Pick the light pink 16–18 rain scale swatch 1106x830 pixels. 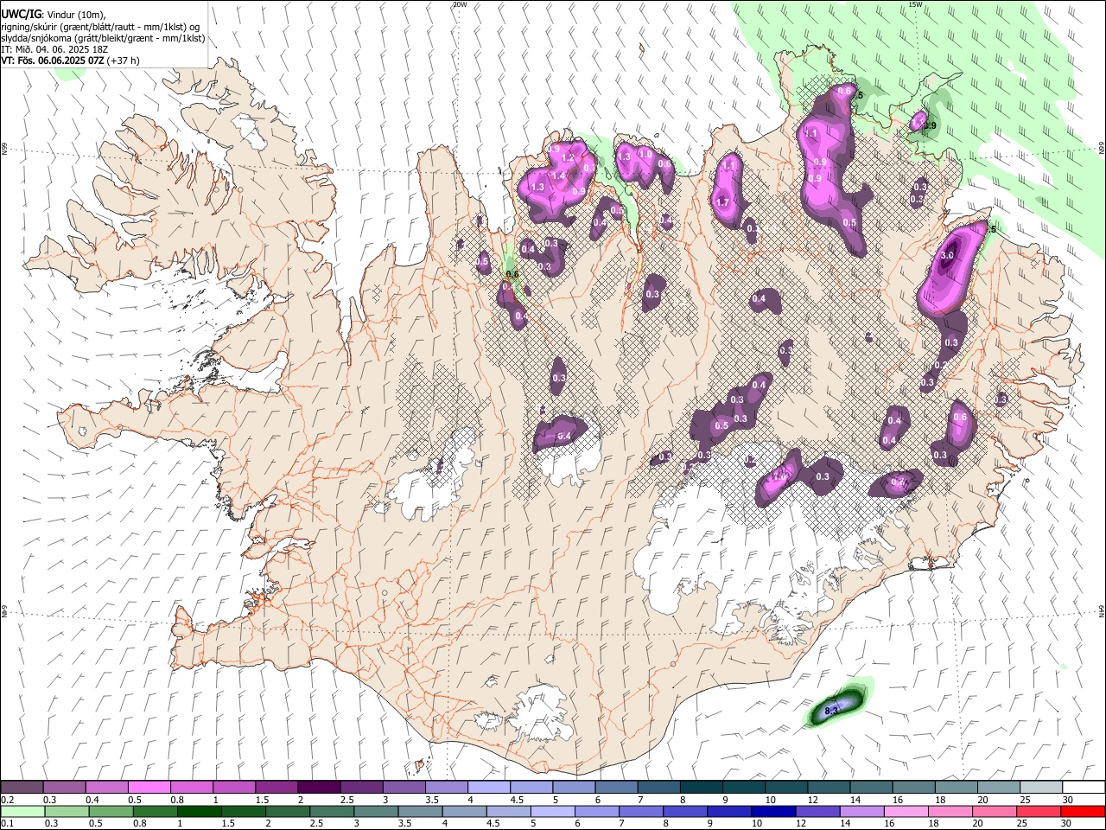tap(906, 811)
